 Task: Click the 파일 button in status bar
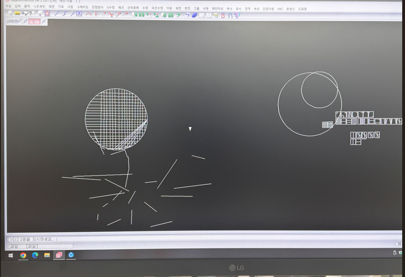[x=14, y=246]
